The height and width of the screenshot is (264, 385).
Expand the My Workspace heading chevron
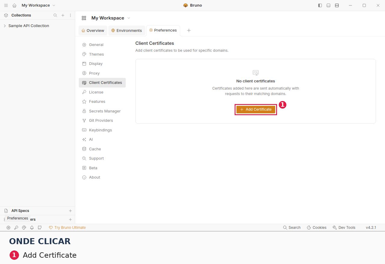pos(129,18)
